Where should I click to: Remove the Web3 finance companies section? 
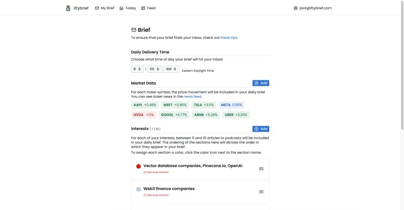click(x=156, y=195)
